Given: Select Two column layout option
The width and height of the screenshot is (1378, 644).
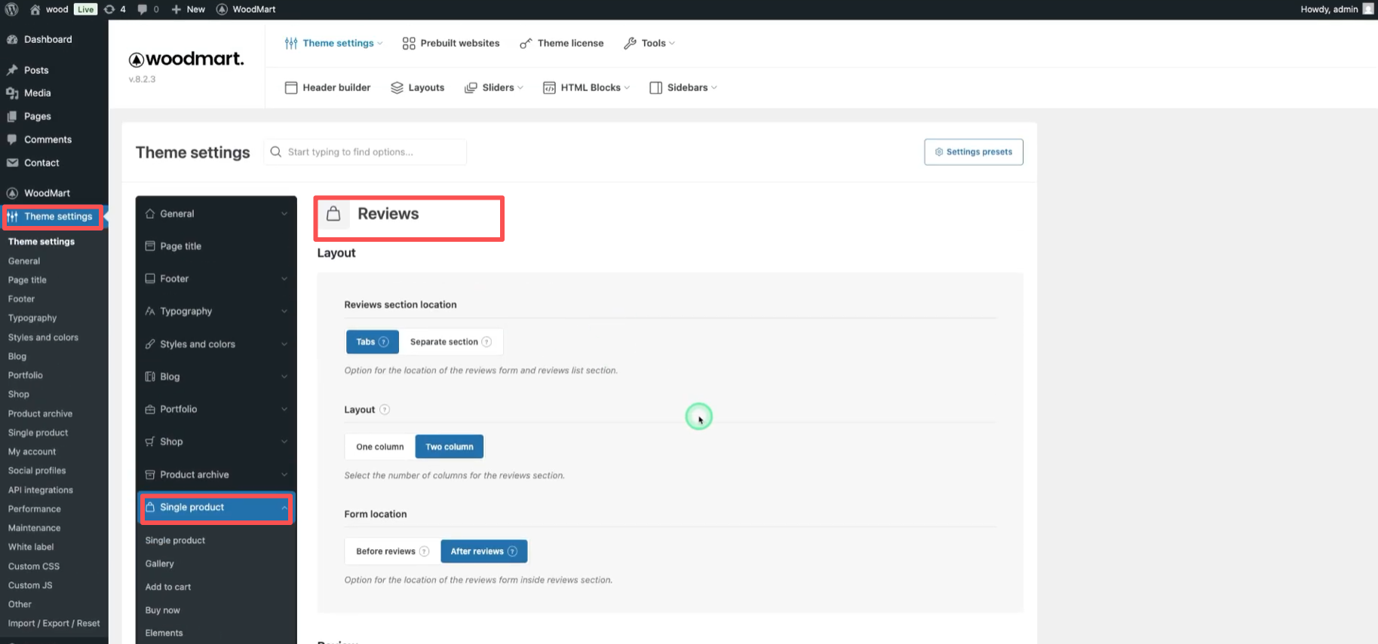Looking at the screenshot, I should (x=449, y=447).
